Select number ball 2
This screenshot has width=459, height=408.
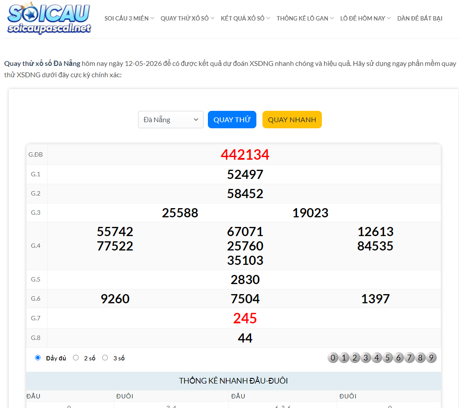point(355,358)
